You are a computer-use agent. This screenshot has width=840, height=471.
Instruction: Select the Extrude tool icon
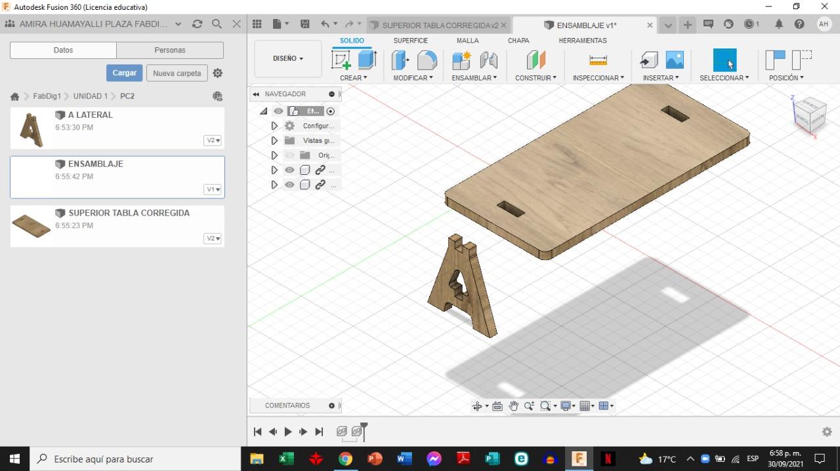click(x=366, y=60)
